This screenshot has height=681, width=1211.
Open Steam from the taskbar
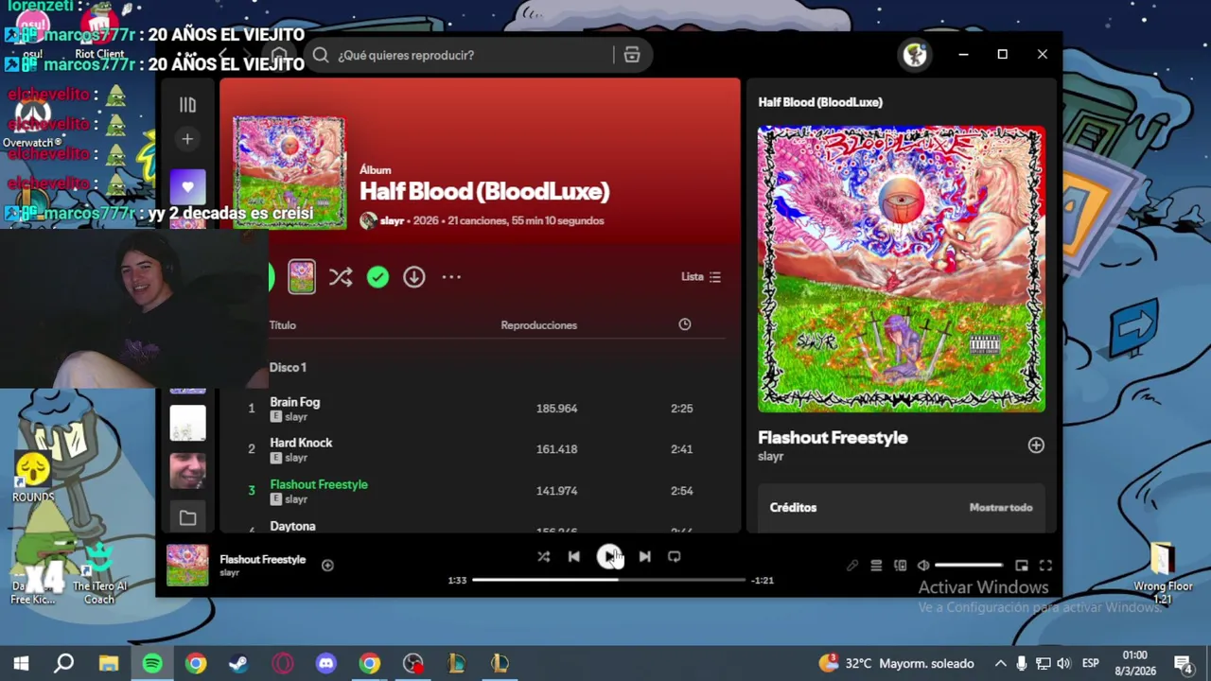point(238,664)
